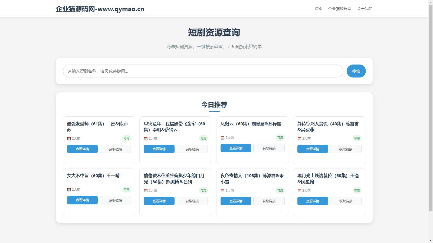Click calendar icon on 最强发型师 card
Viewport: 433px width, 243px height.
click(69, 139)
